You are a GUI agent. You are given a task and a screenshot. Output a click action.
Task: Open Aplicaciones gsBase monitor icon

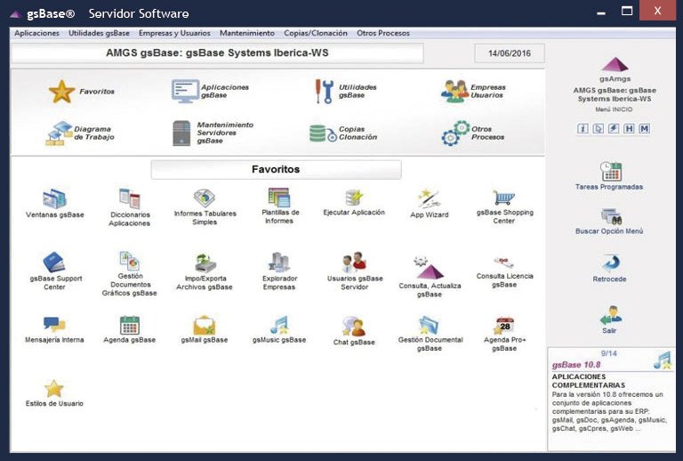(185, 91)
